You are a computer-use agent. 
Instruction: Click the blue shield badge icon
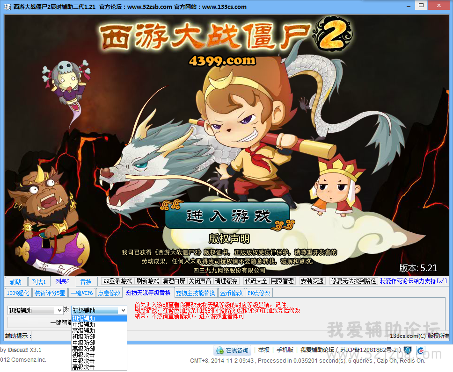tap(408, 351)
